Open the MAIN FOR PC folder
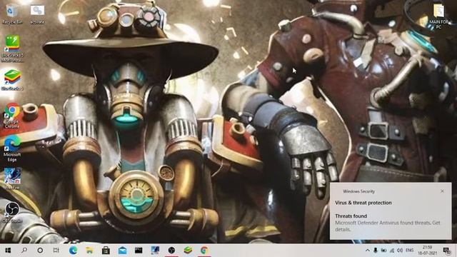 pyautogui.click(x=439, y=16)
